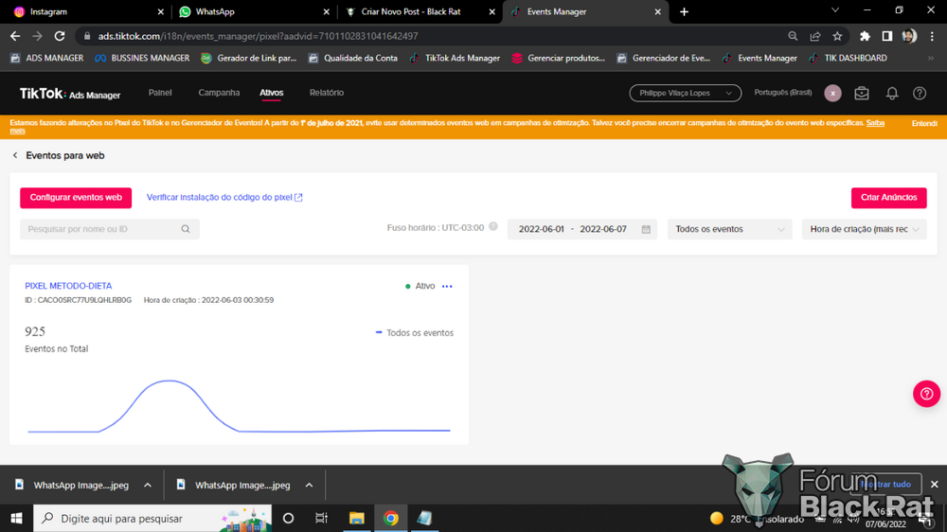This screenshot has width=947, height=532.
Task: Open the TIK DASHBOARD bookmark
Action: coord(848,59)
